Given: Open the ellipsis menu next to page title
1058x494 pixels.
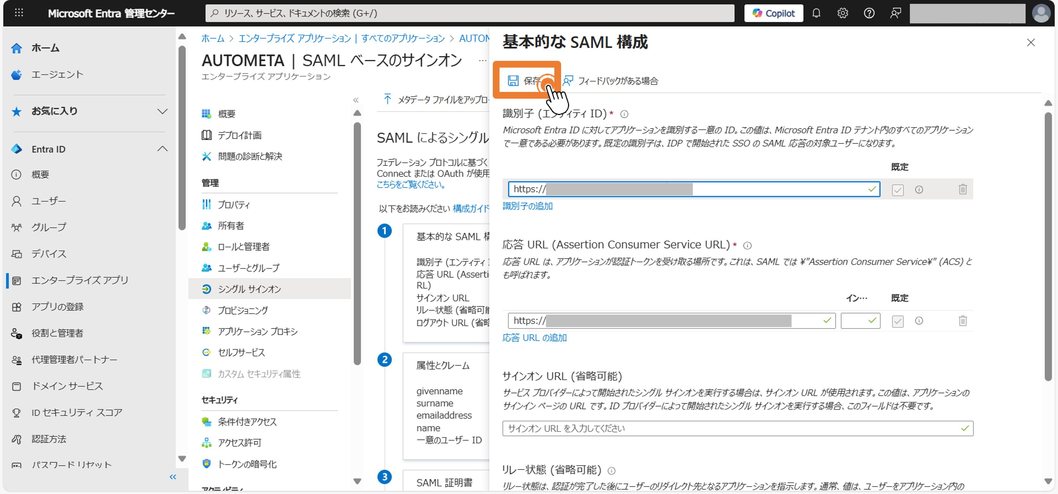Looking at the screenshot, I should tap(482, 61).
